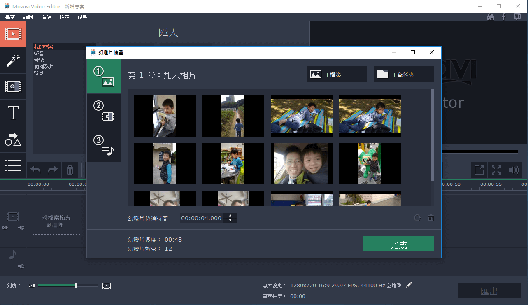528x305 pixels.
Task: Edit project settings with pencil icon
Action: point(409,285)
